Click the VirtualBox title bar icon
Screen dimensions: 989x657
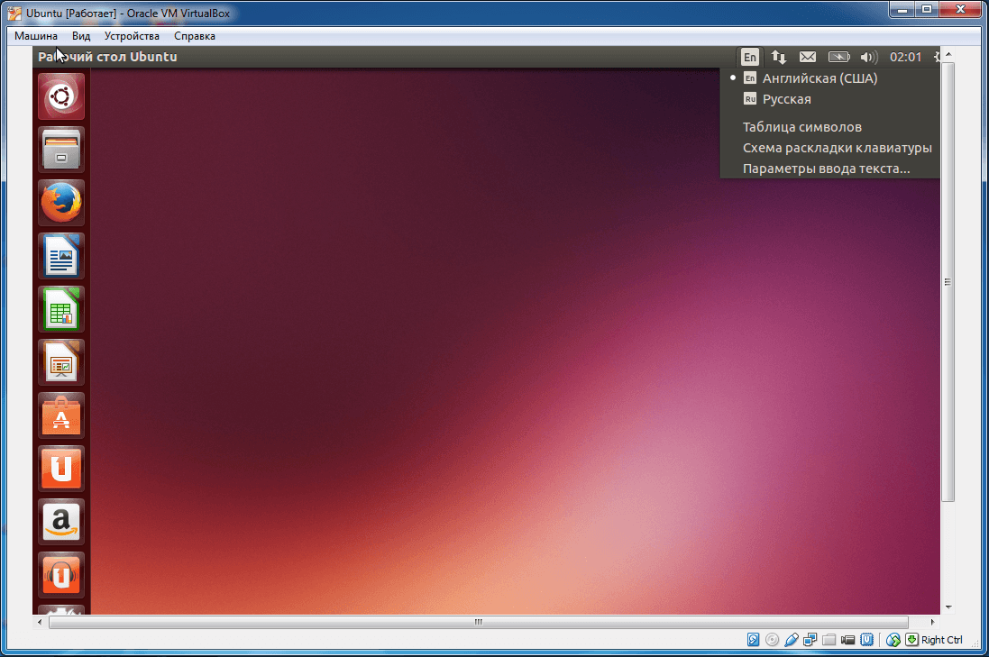tap(14, 14)
